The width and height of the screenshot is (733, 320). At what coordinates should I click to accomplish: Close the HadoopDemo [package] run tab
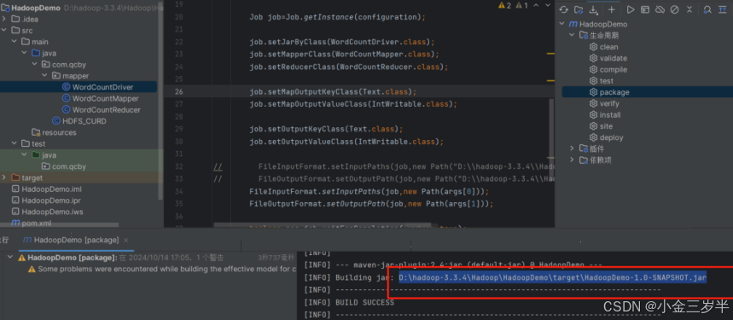click(125, 240)
